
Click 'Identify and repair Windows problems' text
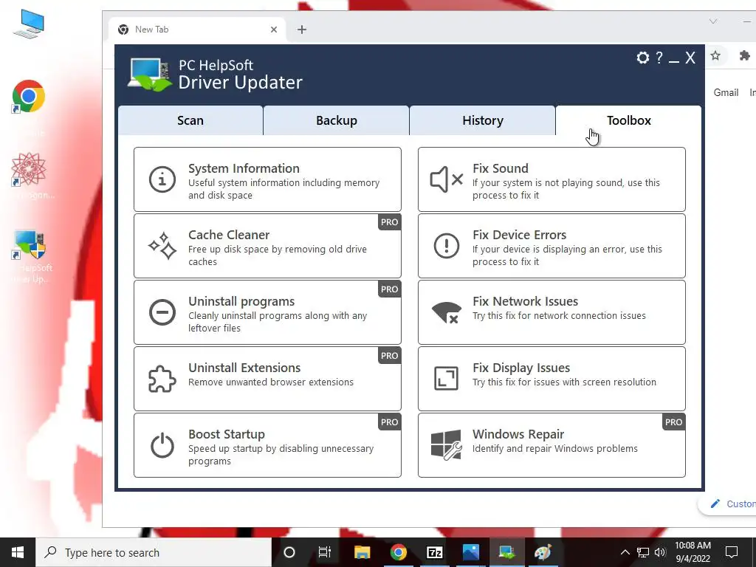pos(554,448)
